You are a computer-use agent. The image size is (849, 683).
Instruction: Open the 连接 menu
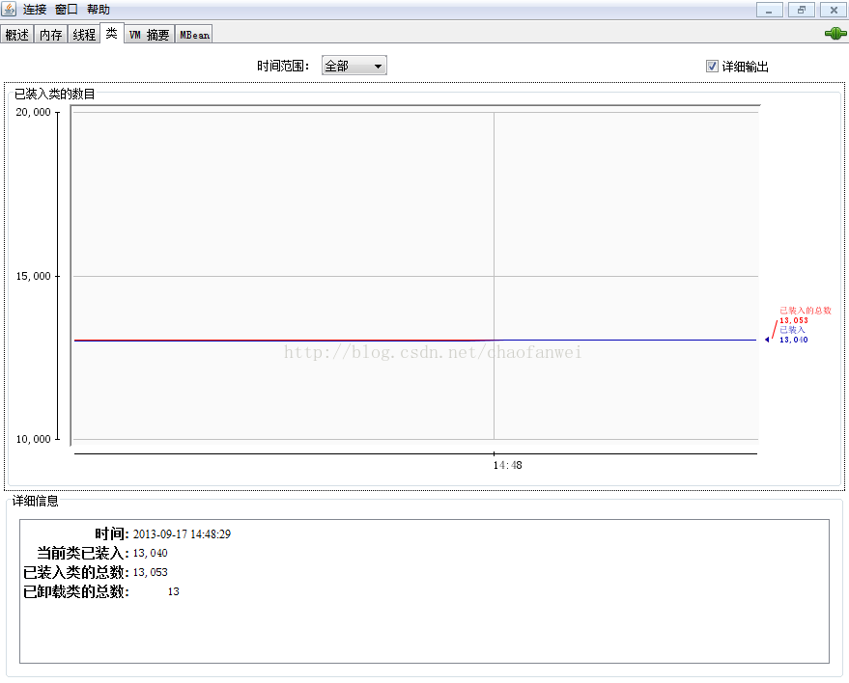tap(35, 10)
